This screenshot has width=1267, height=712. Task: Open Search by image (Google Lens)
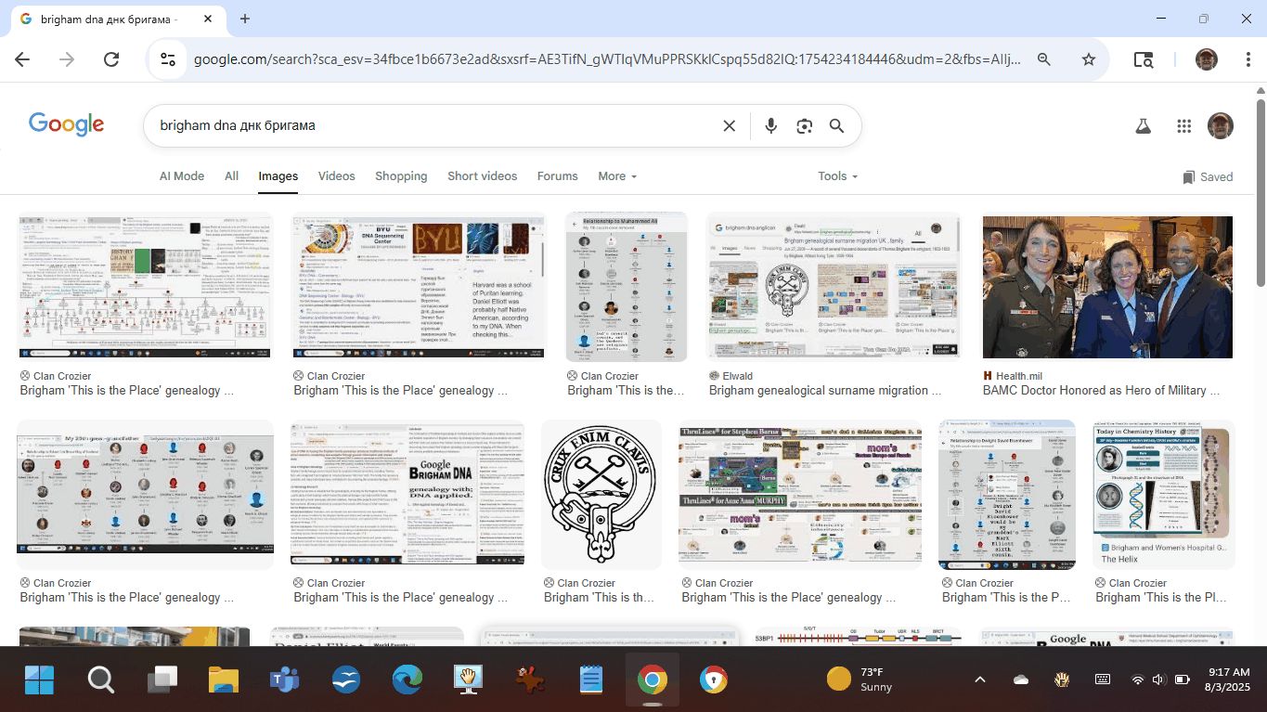[804, 126]
